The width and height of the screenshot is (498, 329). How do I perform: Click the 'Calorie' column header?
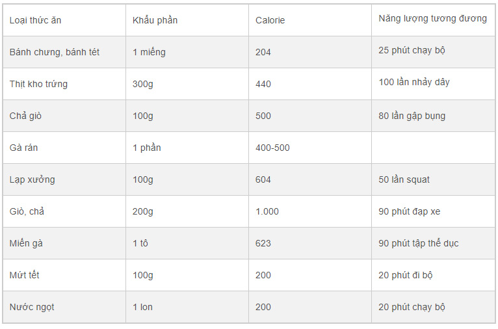click(x=270, y=20)
